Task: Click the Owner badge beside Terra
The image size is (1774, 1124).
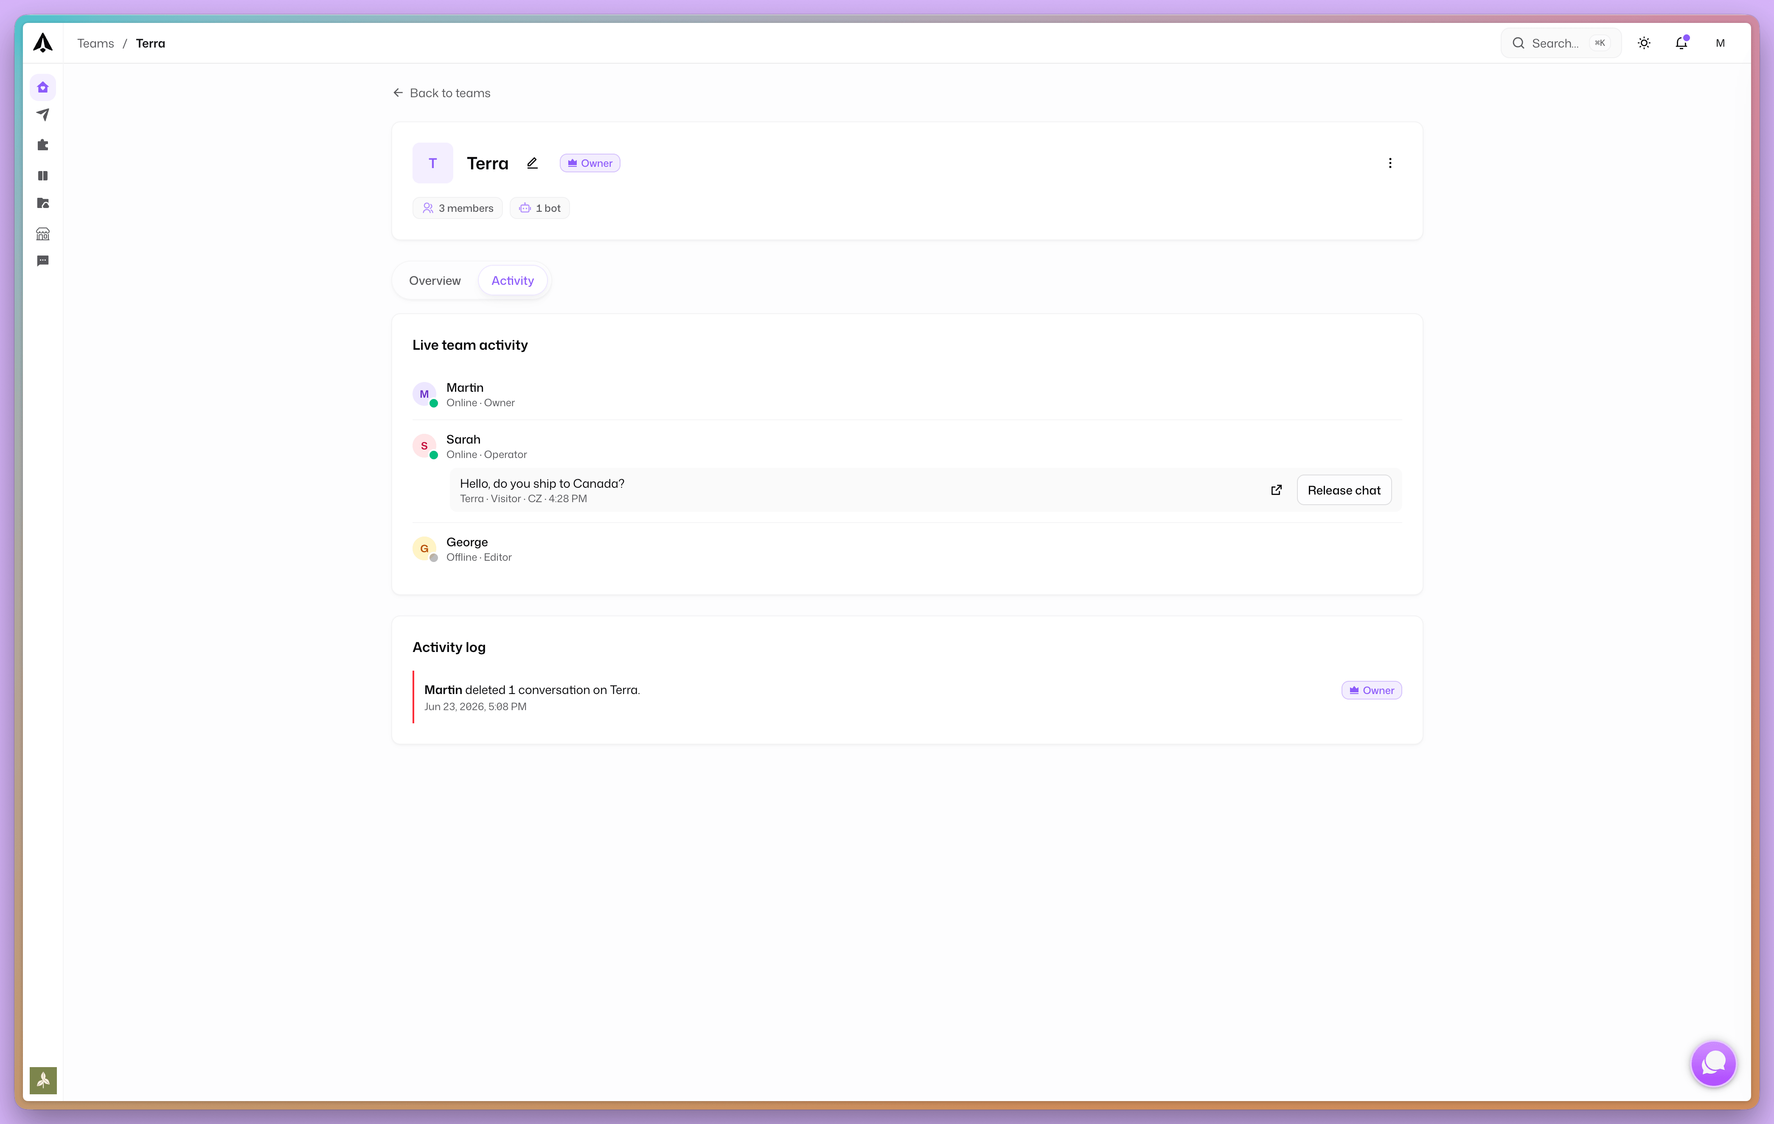Action: click(589, 163)
